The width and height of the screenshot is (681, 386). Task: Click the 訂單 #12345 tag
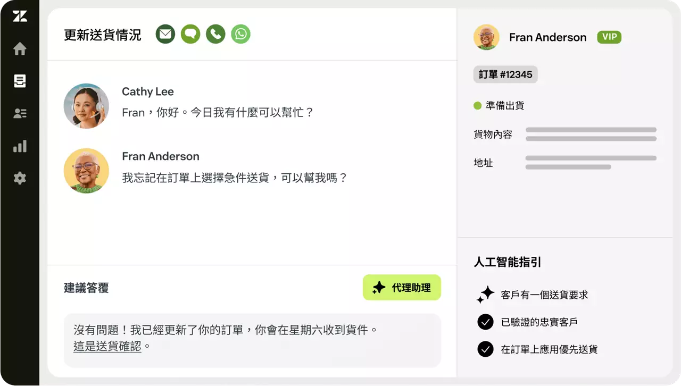coord(505,74)
